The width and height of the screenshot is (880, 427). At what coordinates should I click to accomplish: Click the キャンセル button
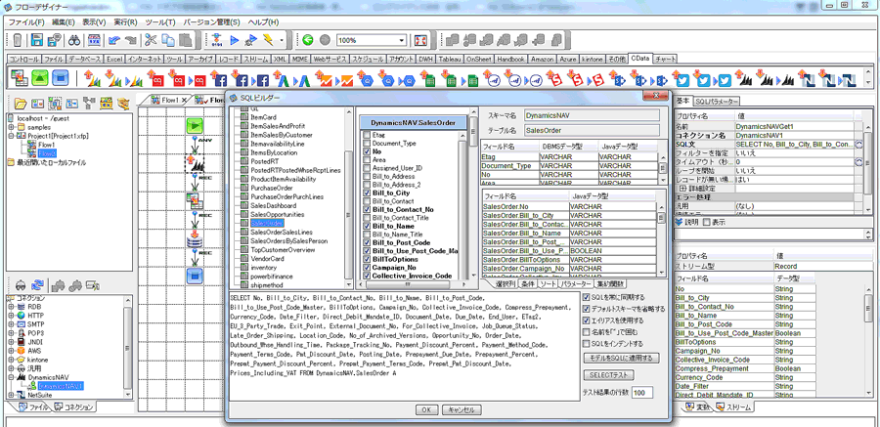tap(462, 410)
